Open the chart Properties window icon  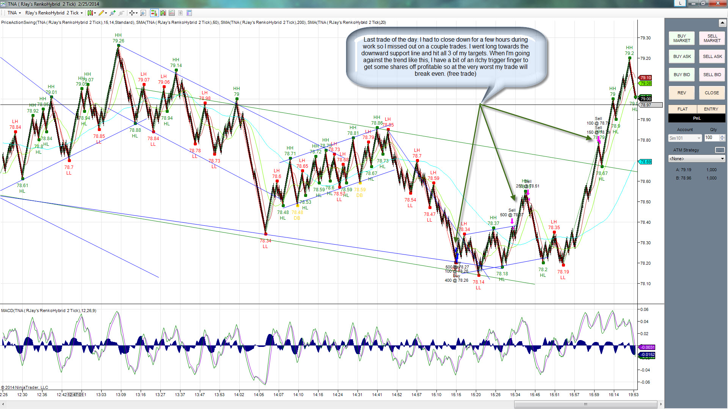coord(189,13)
